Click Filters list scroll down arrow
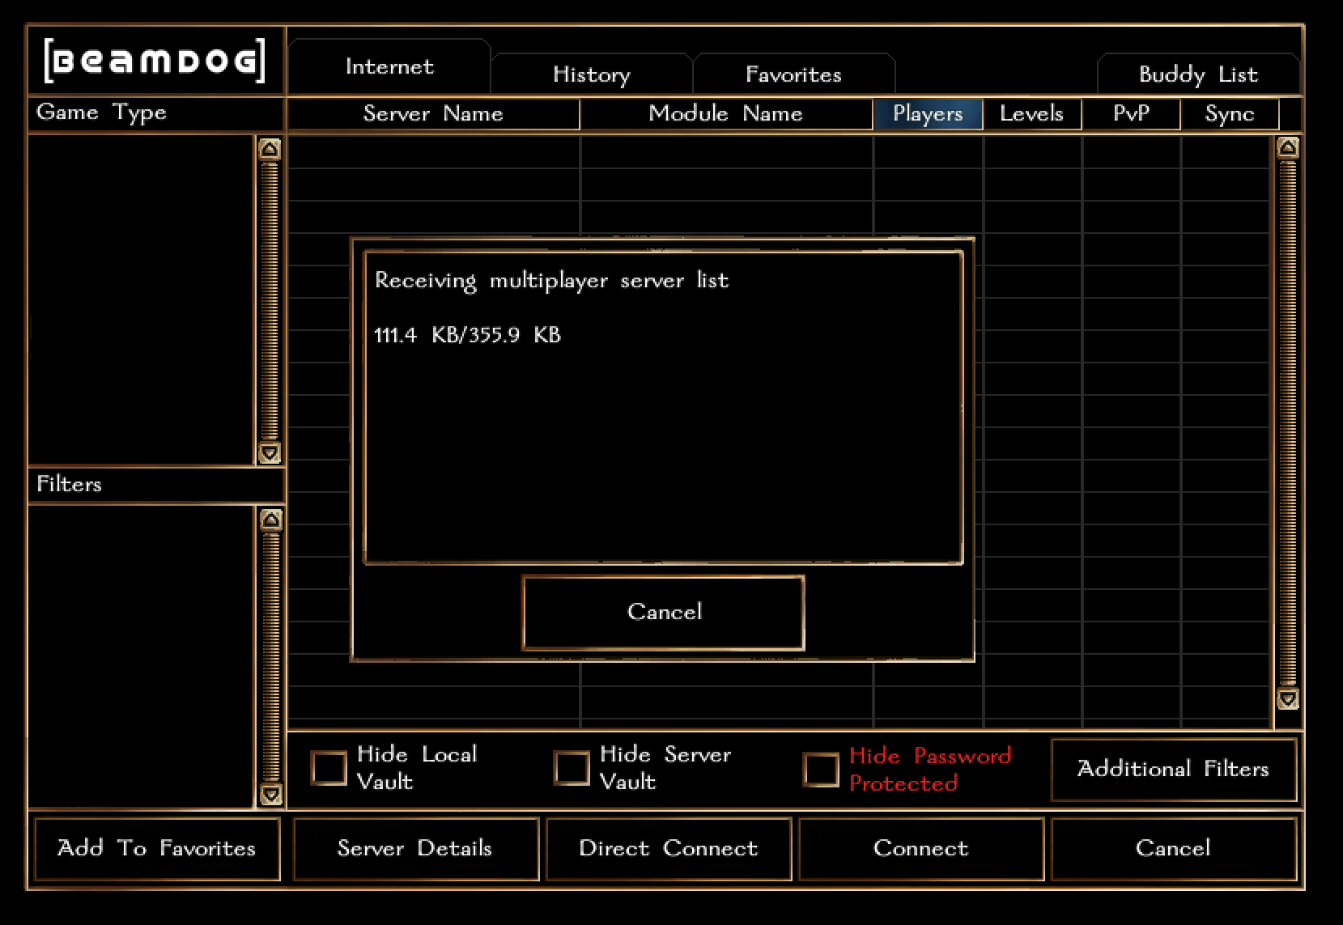Viewport: 1343px width, 925px height. pos(271,794)
